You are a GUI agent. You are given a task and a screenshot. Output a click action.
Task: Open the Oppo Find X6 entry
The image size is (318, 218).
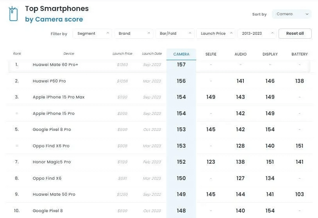47,178
